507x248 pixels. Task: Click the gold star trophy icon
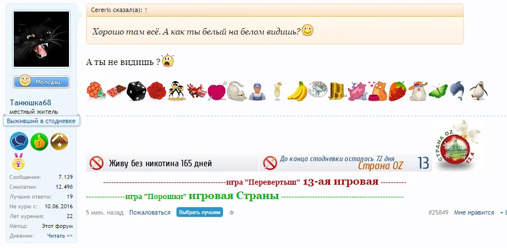[x=59, y=142]
